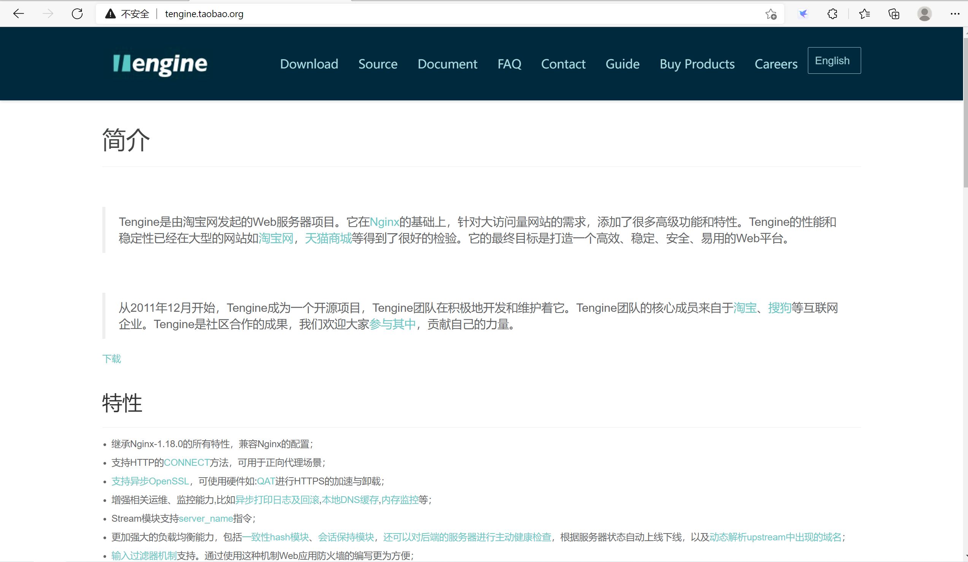The image size is (968, 562).
Task: Open the Download nav item
Action: click(x=309, y=64)
